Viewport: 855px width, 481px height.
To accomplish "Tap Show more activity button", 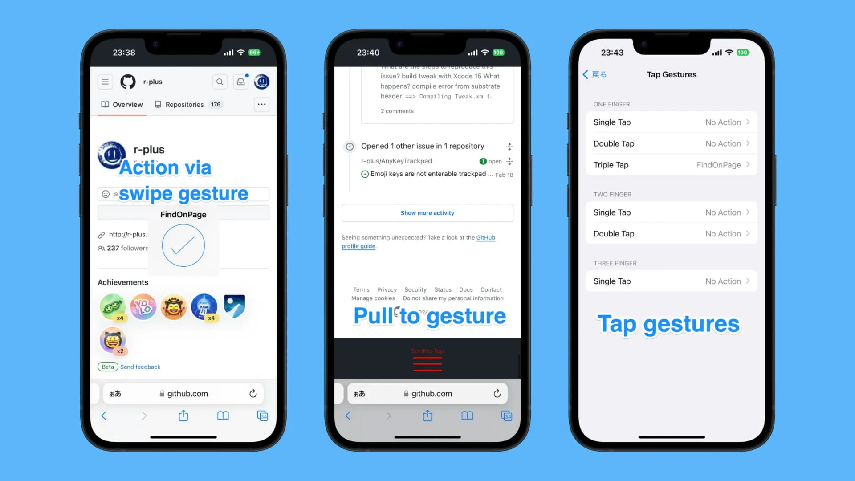I will coord(427,212).
